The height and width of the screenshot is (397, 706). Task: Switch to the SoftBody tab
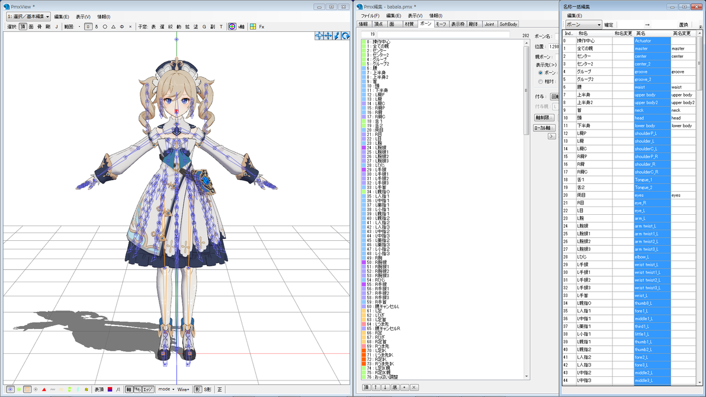point(508,24)
